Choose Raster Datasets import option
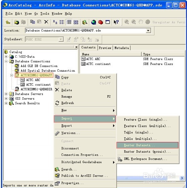 147,145
